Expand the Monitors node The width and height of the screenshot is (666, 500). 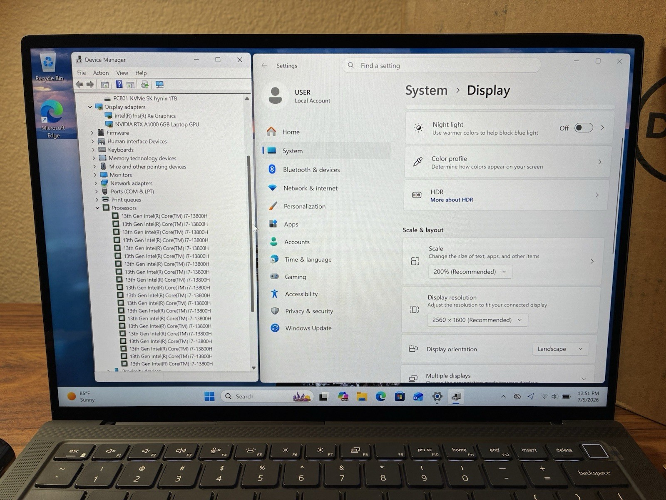tap(95, 175)
